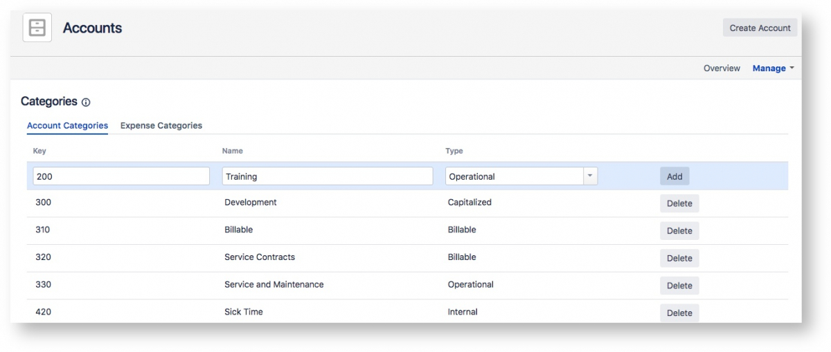The height and width of the screenshot is (352, 831).
Task: Click the Key column header
Action: (39, 151)
